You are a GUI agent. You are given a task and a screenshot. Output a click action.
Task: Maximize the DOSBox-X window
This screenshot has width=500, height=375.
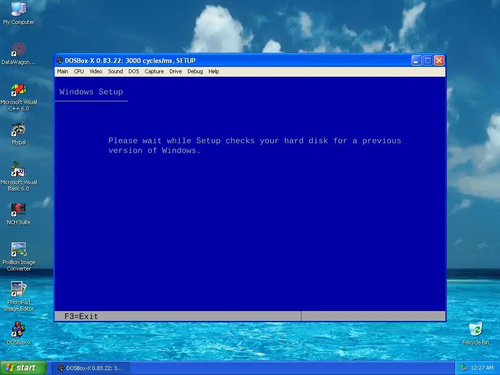pyautogui.click(x=428, y=60)
